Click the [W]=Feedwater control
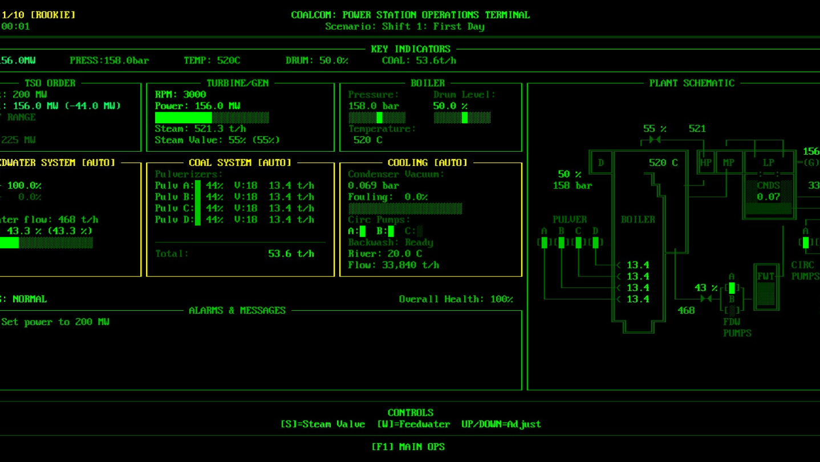Image resolution: width=820 pixels, height=462 pixels. point(413,424)
